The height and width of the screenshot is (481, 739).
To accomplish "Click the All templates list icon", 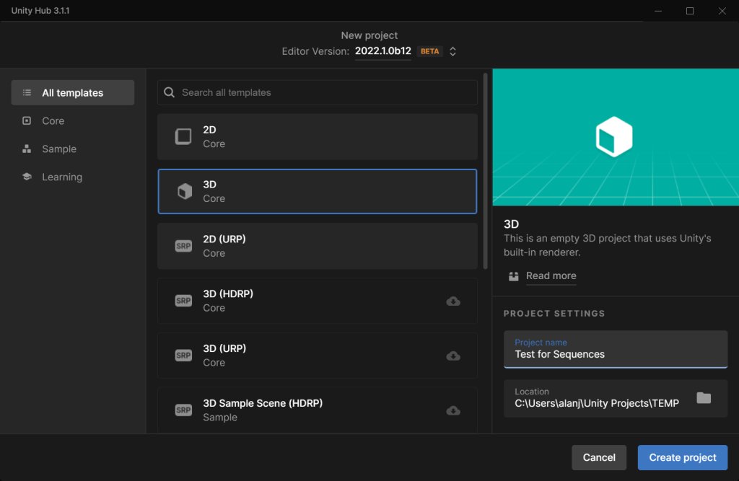I will [x=27, y=93].
